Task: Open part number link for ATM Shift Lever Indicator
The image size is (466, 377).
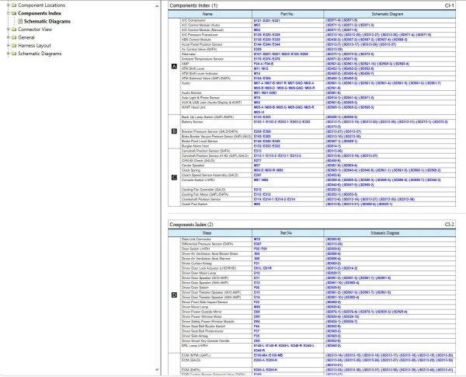Action: tap(257, 73)
